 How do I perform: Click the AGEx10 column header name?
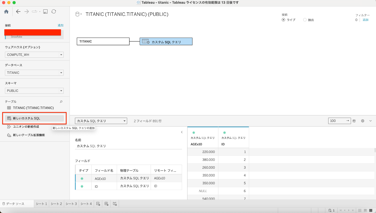tap(196, 144)
